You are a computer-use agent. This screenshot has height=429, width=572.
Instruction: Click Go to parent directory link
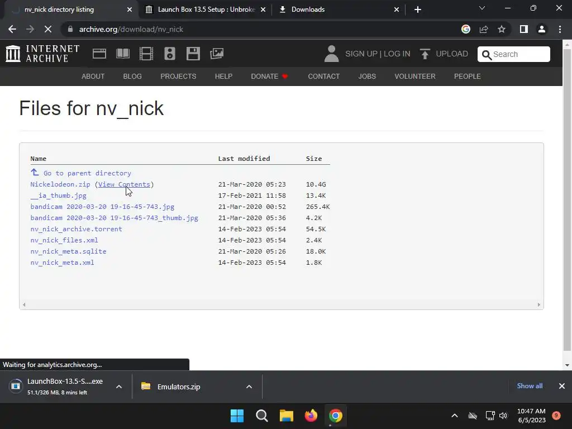tap(87, 173)
